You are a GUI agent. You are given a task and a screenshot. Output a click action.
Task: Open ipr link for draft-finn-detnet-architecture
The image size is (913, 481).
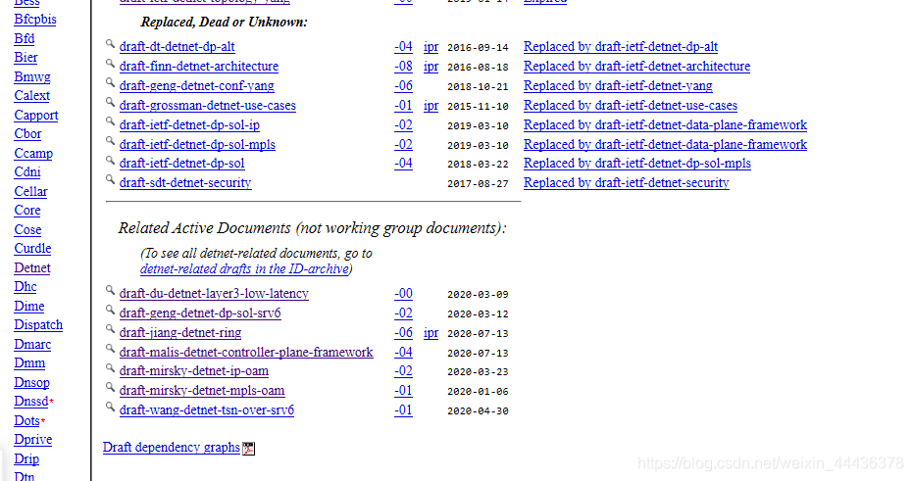pos(431,67)
